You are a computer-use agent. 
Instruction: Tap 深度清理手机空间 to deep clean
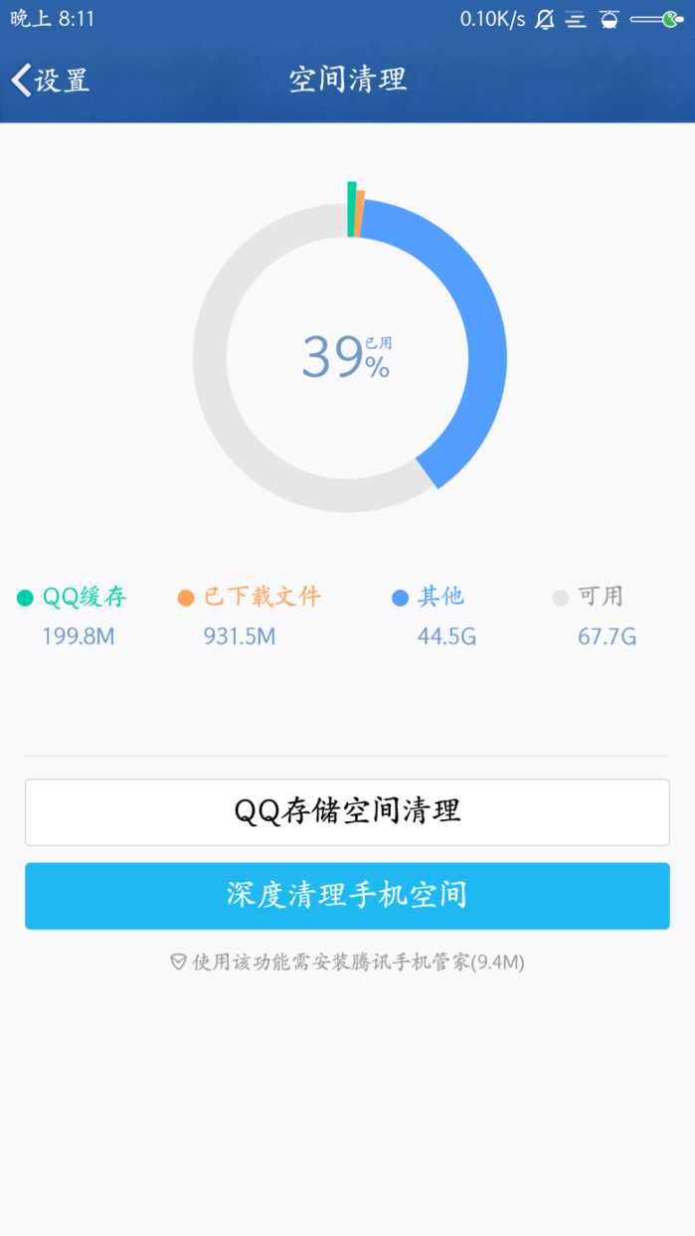point(347,896)
